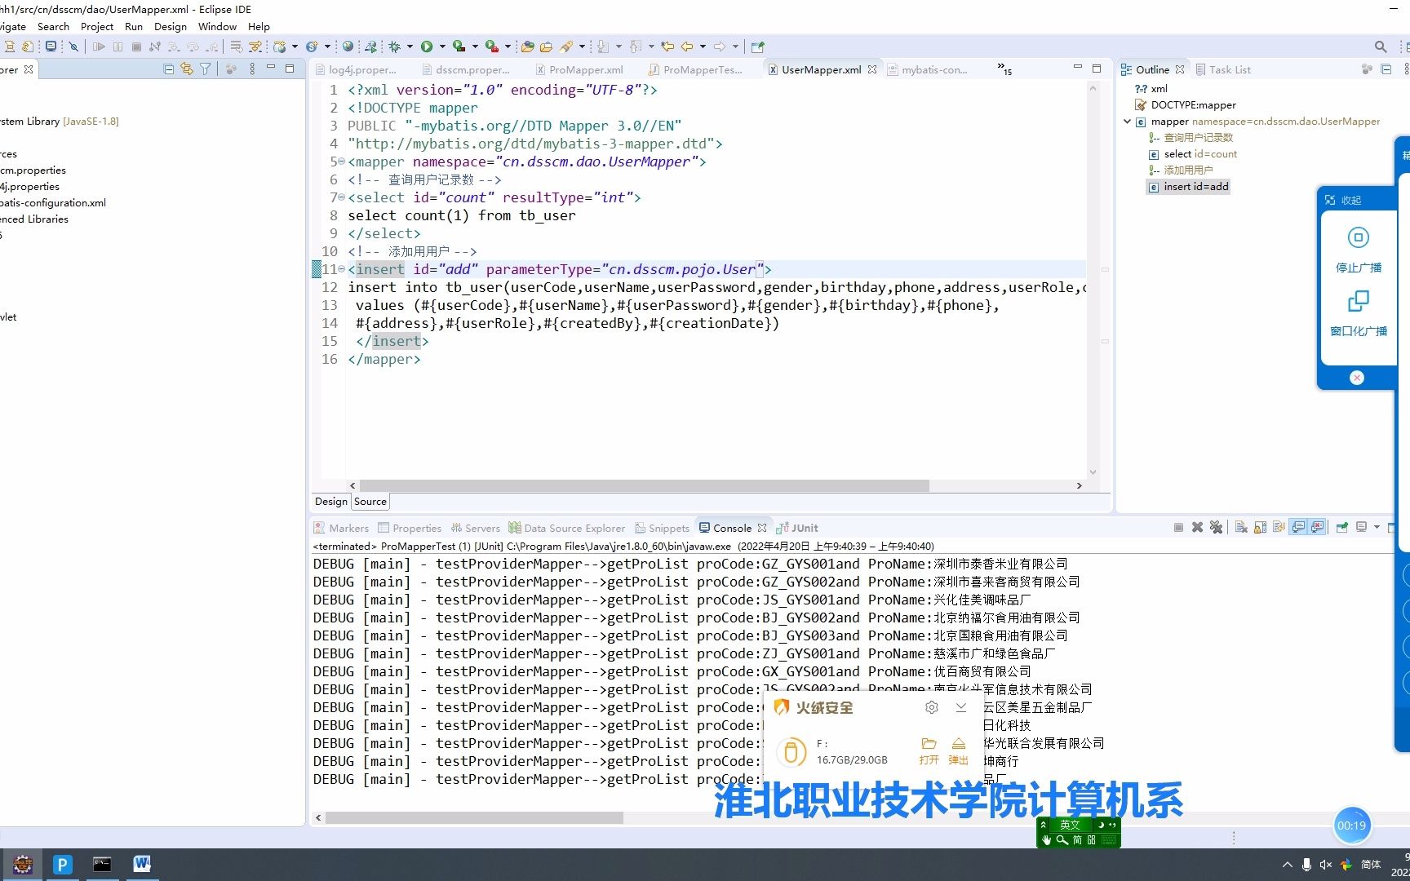
Task: Toggle Show Console on error output
Action: pyautogui.click(x=1316, y=528)
